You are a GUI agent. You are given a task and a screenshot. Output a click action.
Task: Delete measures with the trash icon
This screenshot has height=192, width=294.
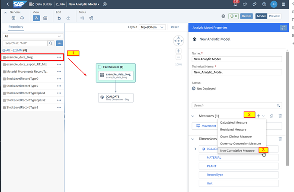[280, 116]
